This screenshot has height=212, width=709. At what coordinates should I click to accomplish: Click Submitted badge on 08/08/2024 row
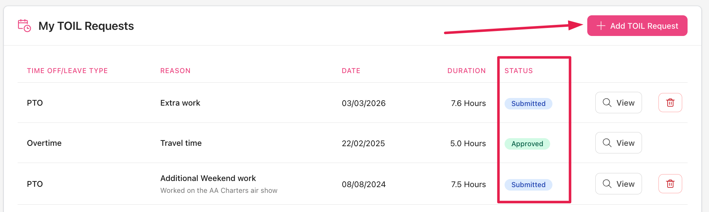[x=528, y=185]
